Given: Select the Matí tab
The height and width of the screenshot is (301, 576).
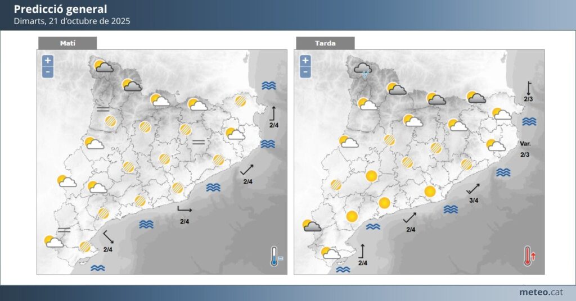Looking at the screenshot, I should (x=67, y=43).
